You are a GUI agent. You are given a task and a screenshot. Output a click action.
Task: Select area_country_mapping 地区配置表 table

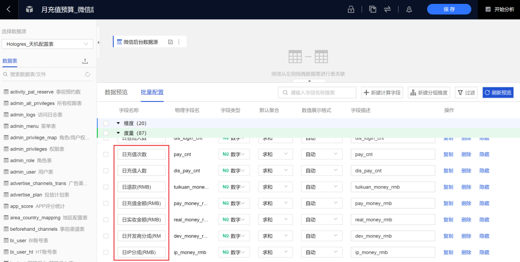coord(46,218)
